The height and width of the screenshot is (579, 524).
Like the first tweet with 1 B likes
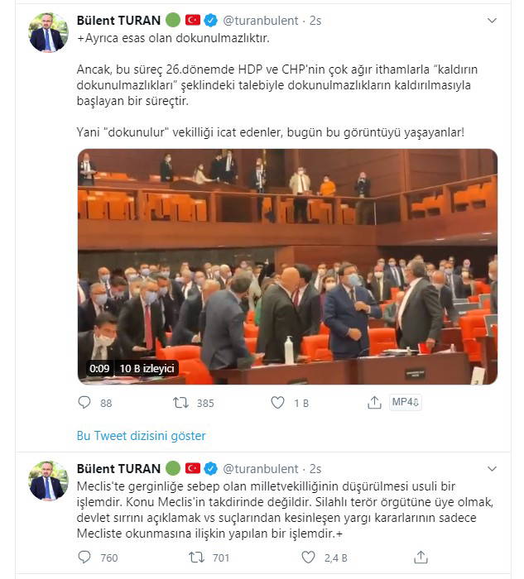(277, 402)
